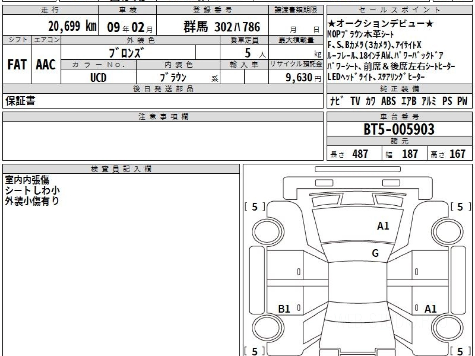Select the シフト header
The height and width of the screenshot is (356, 475).
(x=17, y=40)
